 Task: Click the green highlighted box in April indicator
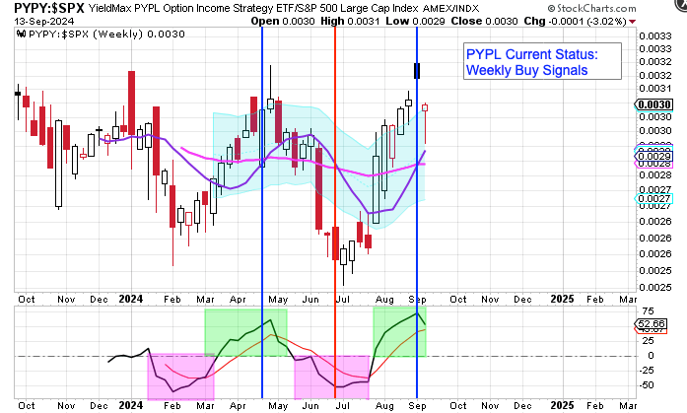244,333
